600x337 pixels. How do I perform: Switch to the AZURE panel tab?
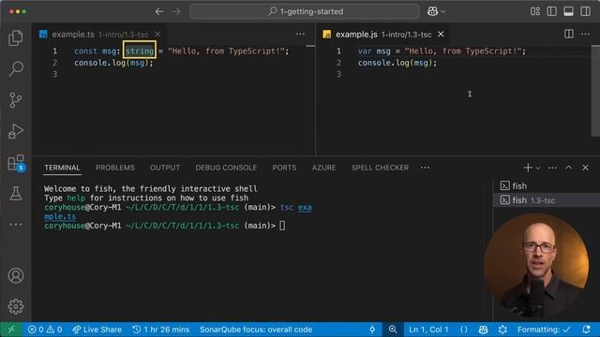[x=323, y=168]
